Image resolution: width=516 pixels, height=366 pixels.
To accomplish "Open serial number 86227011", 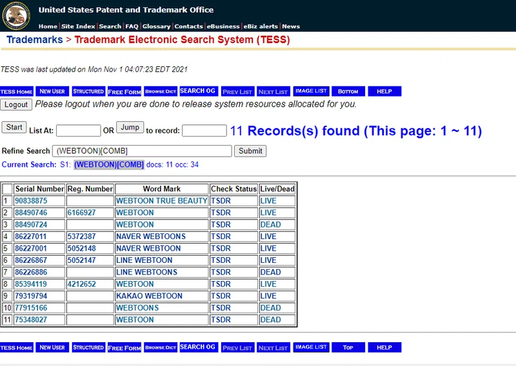I will click(30, 236).
